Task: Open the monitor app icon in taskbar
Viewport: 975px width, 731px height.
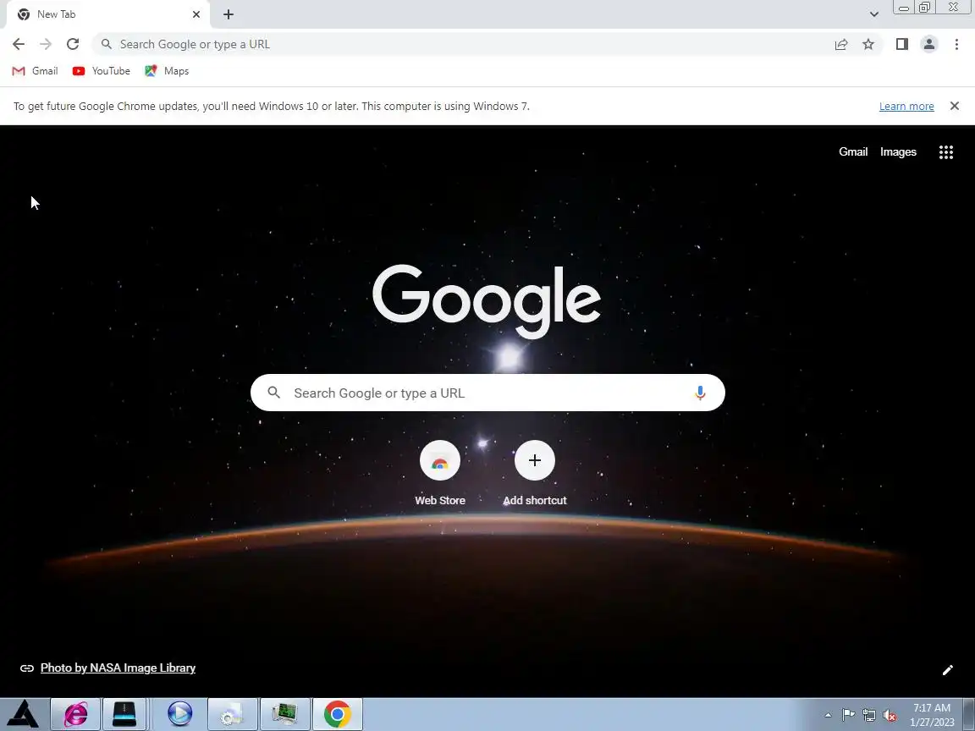Action: click(x=284, y=713)
